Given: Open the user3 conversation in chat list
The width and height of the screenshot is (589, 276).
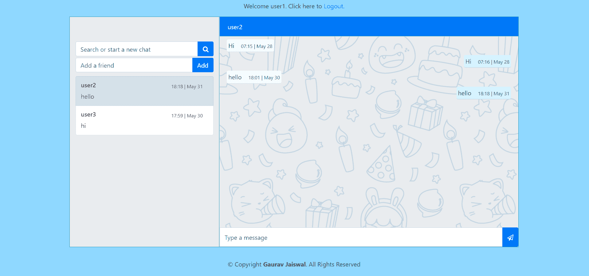Looking at the screenshot, I should (144, 120).
